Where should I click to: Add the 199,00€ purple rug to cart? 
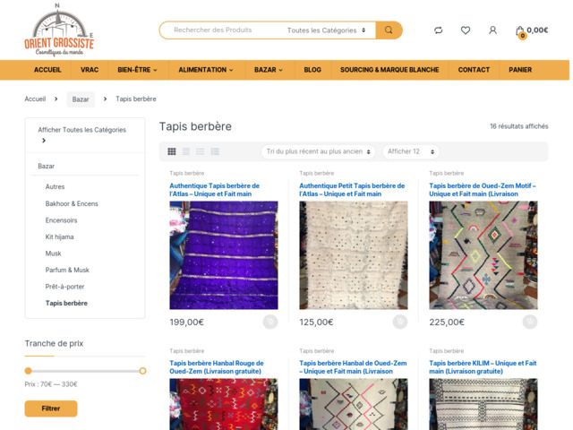click(269, 322)
